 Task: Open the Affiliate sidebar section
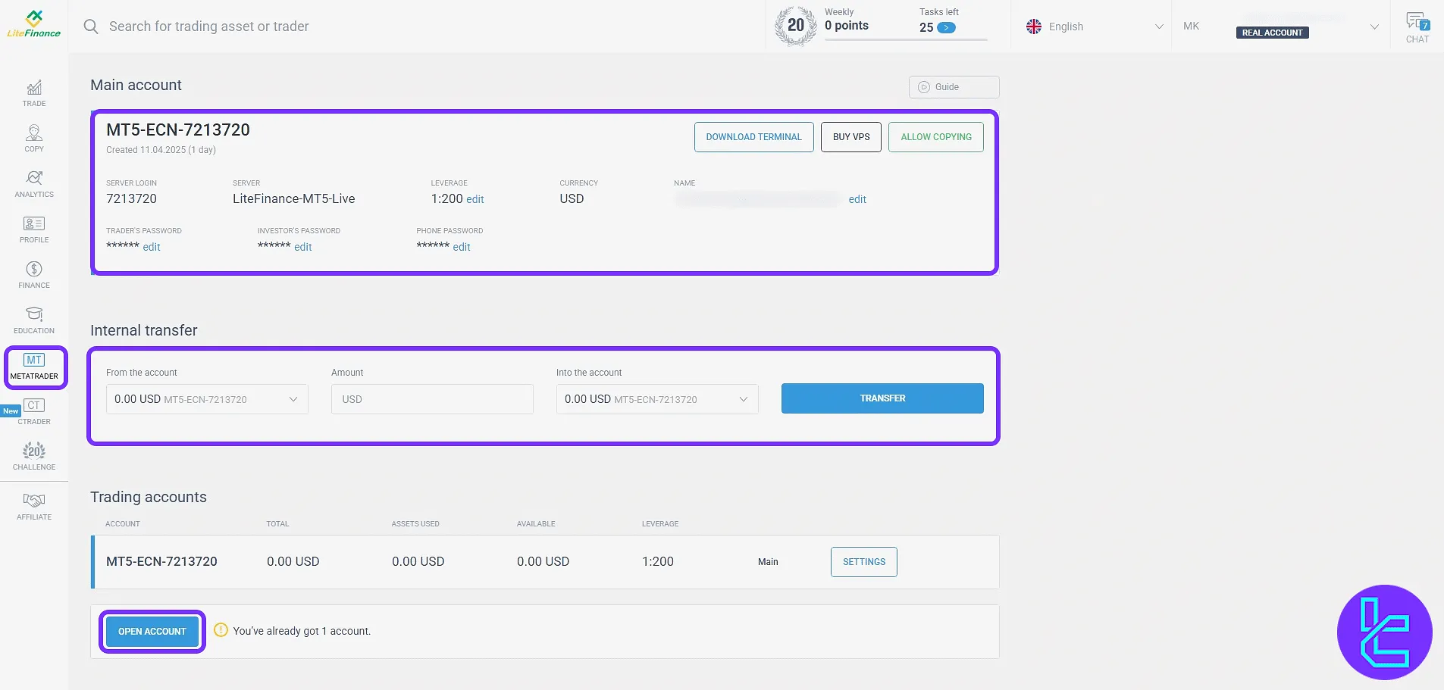coord(34,506)
